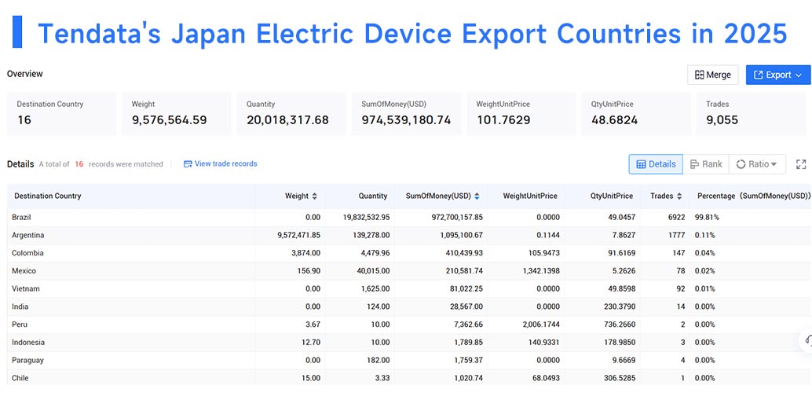Viewport: 812px width, 400px height.
Task: Sort table by Weight column arrows
Action: 314,196
